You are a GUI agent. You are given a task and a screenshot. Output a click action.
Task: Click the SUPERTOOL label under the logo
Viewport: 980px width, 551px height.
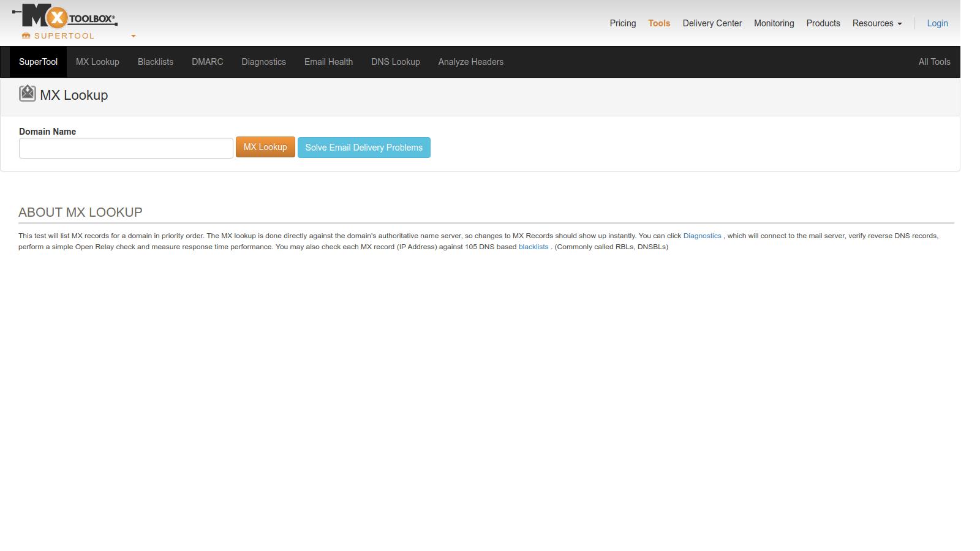tap(64, 36)
